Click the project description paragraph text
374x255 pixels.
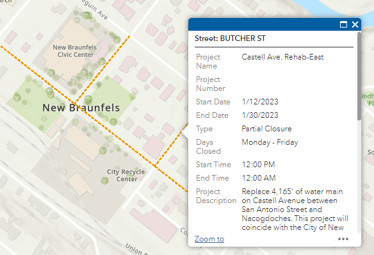pyautogui.click(x=295, y=210)
